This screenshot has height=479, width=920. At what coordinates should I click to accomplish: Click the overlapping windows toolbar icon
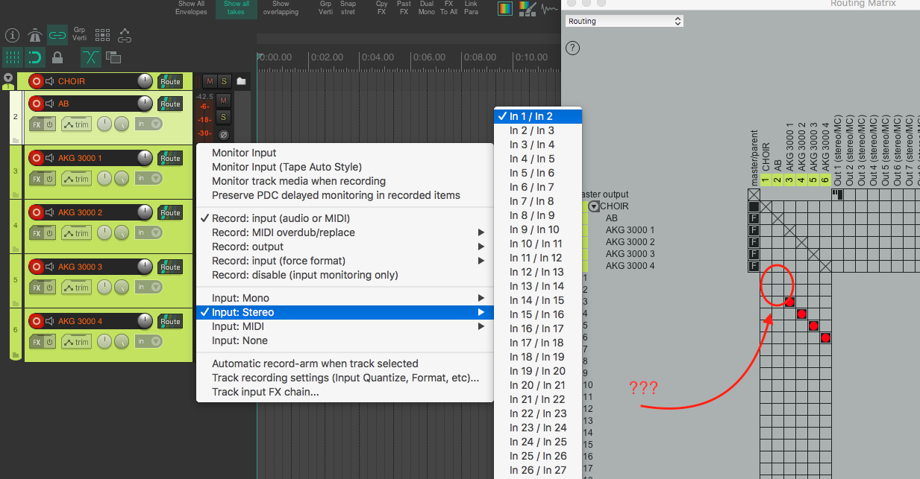[113, 57]
